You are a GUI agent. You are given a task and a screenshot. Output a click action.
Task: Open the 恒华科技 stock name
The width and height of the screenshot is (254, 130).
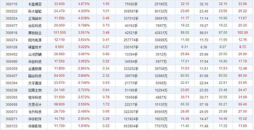tap(35, 97)
